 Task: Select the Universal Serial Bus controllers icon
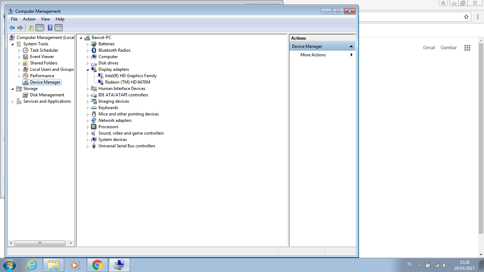coord(94,146)
